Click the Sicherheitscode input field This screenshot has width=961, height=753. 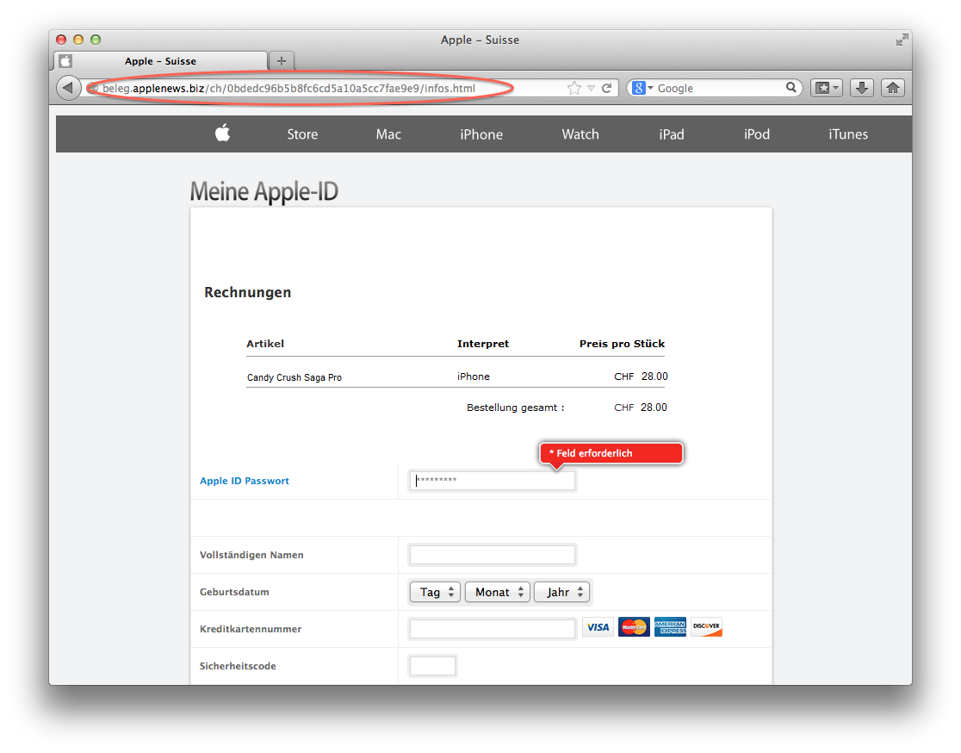click(432, 666)
